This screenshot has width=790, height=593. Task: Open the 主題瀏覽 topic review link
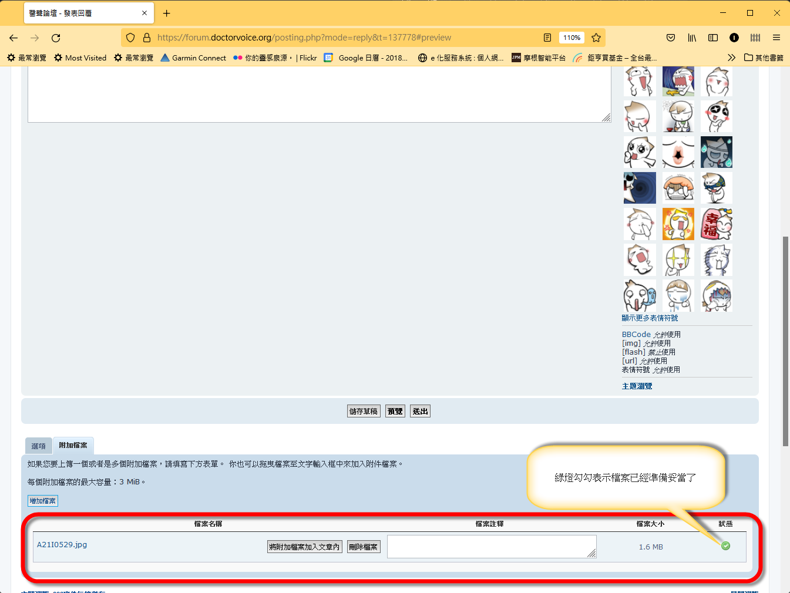coord(637,386)
